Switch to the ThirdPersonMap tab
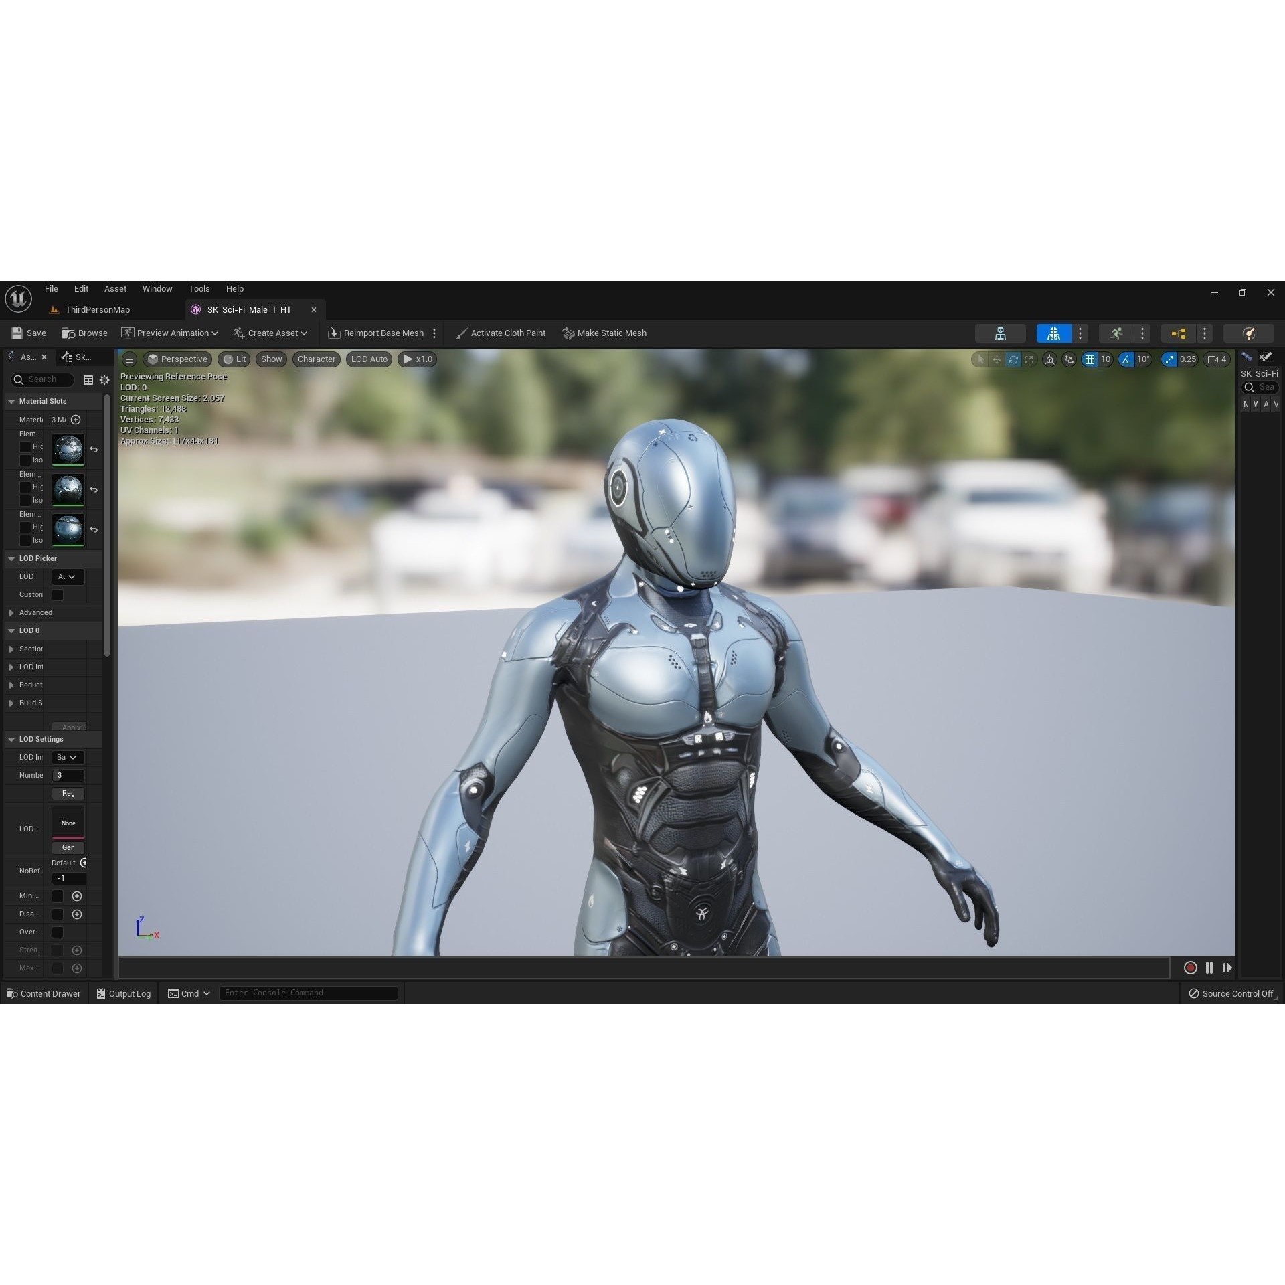 [97, 310]
